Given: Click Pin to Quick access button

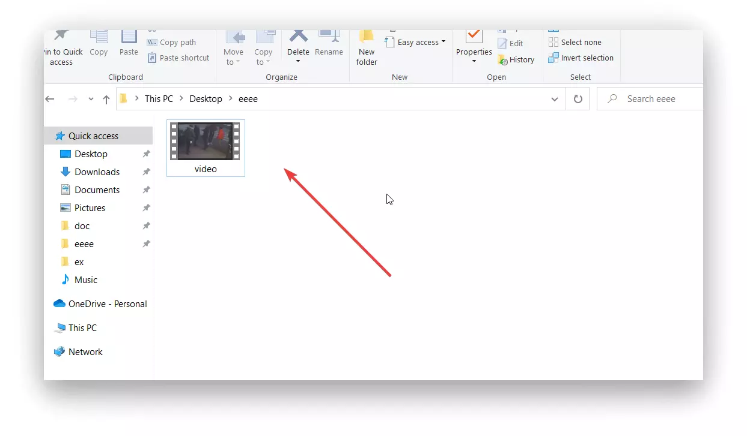Looking at the screenshot, I should point(63,49).
